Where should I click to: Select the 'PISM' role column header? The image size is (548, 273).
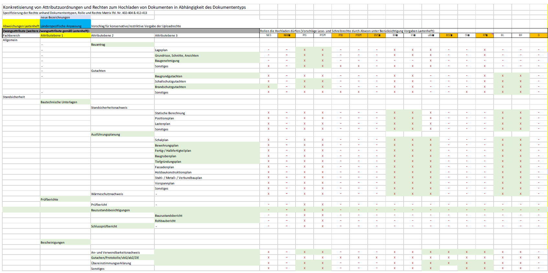pos(323,35)
